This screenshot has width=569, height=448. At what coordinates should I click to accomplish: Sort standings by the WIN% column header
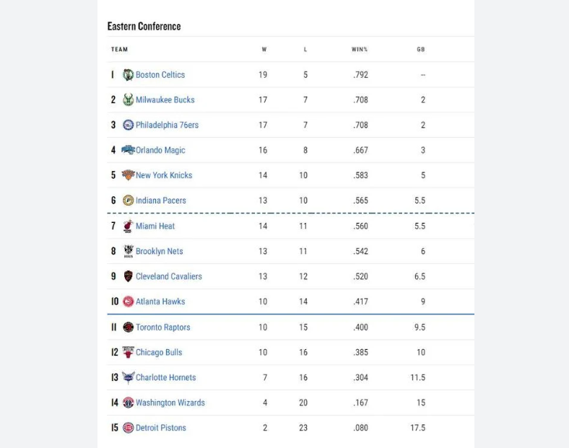click(360, 49)
